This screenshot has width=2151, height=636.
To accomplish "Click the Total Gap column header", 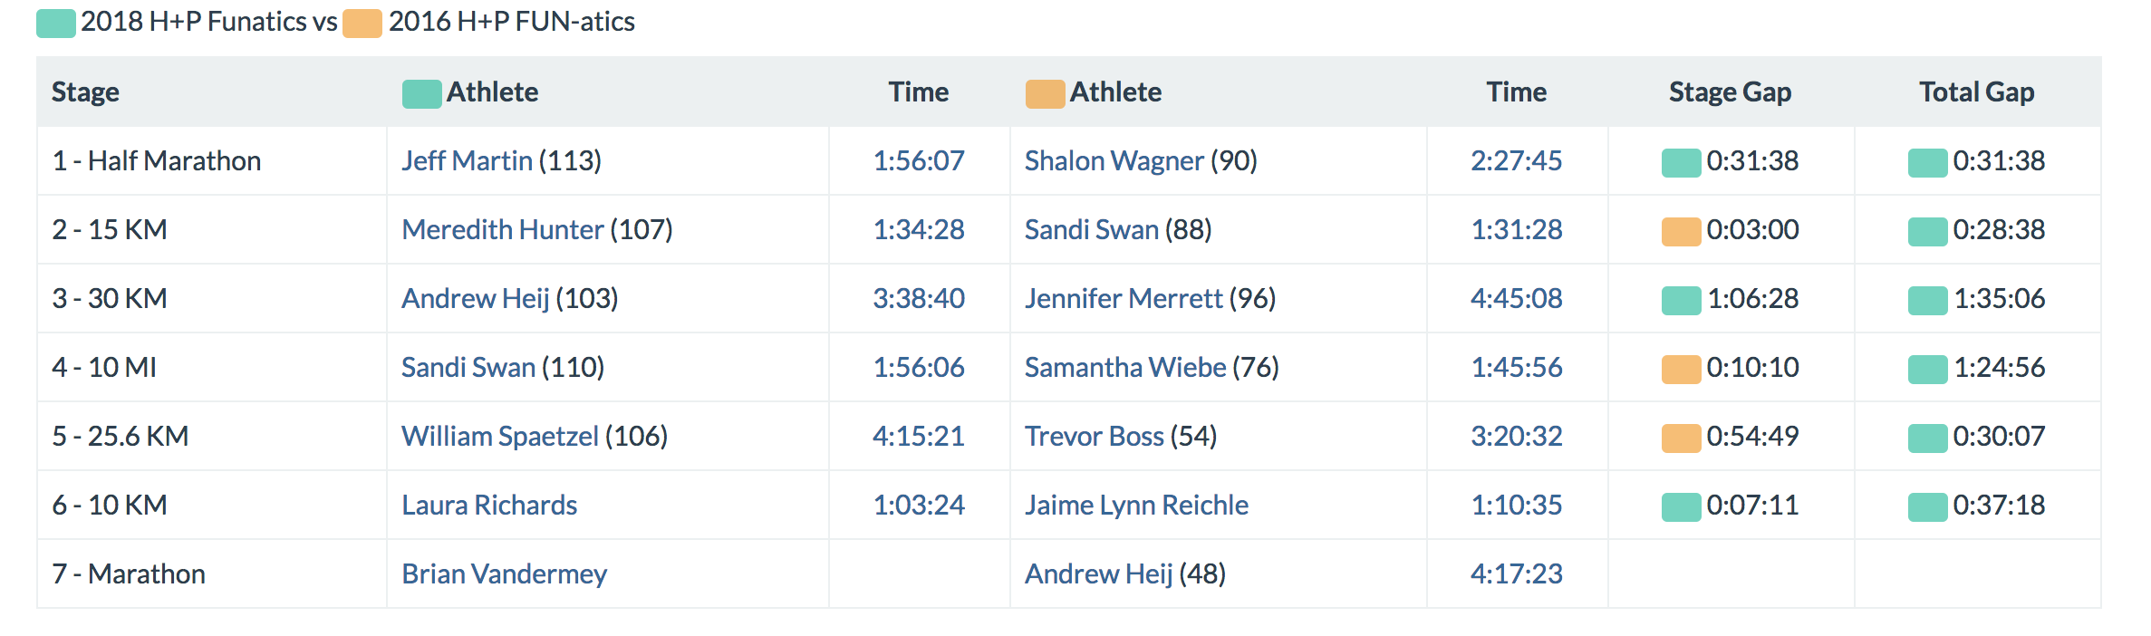I will (1976, 92).
